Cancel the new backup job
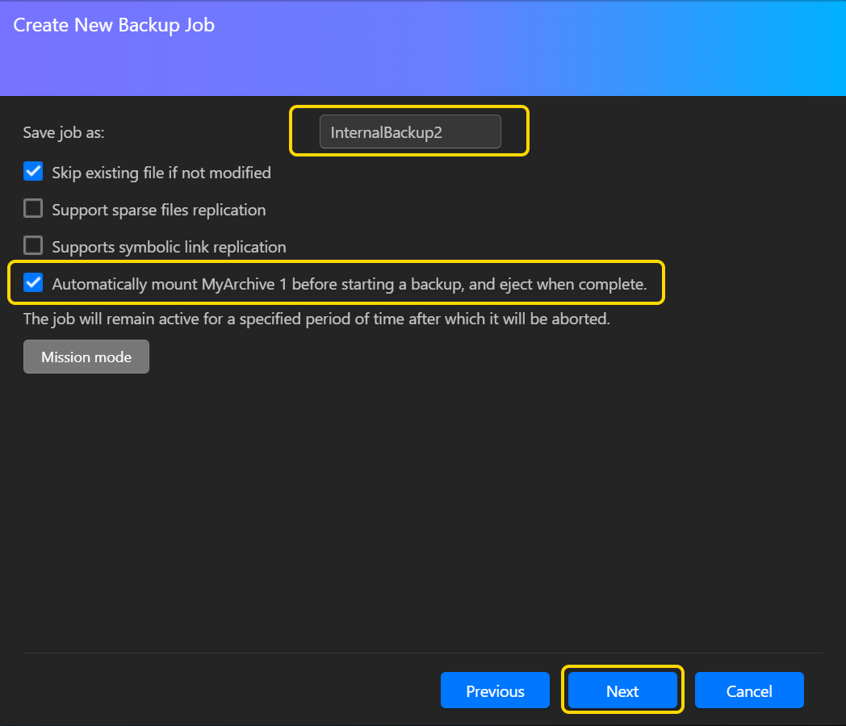Screen dimensions: 846x726 (x=749, y=691)
